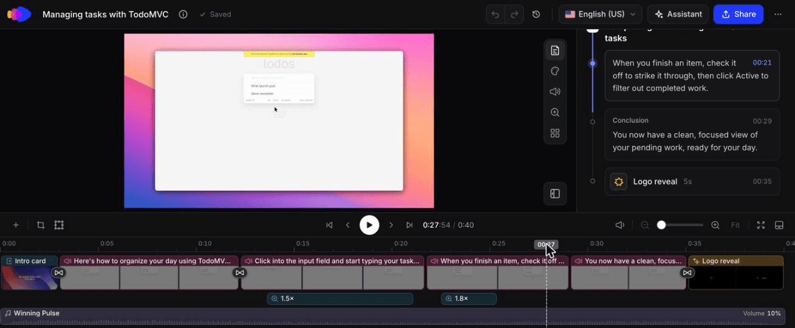This screenshot has width=795, height=328.
Task: Open version history clock icon
Action: click(x=536, y=14)
